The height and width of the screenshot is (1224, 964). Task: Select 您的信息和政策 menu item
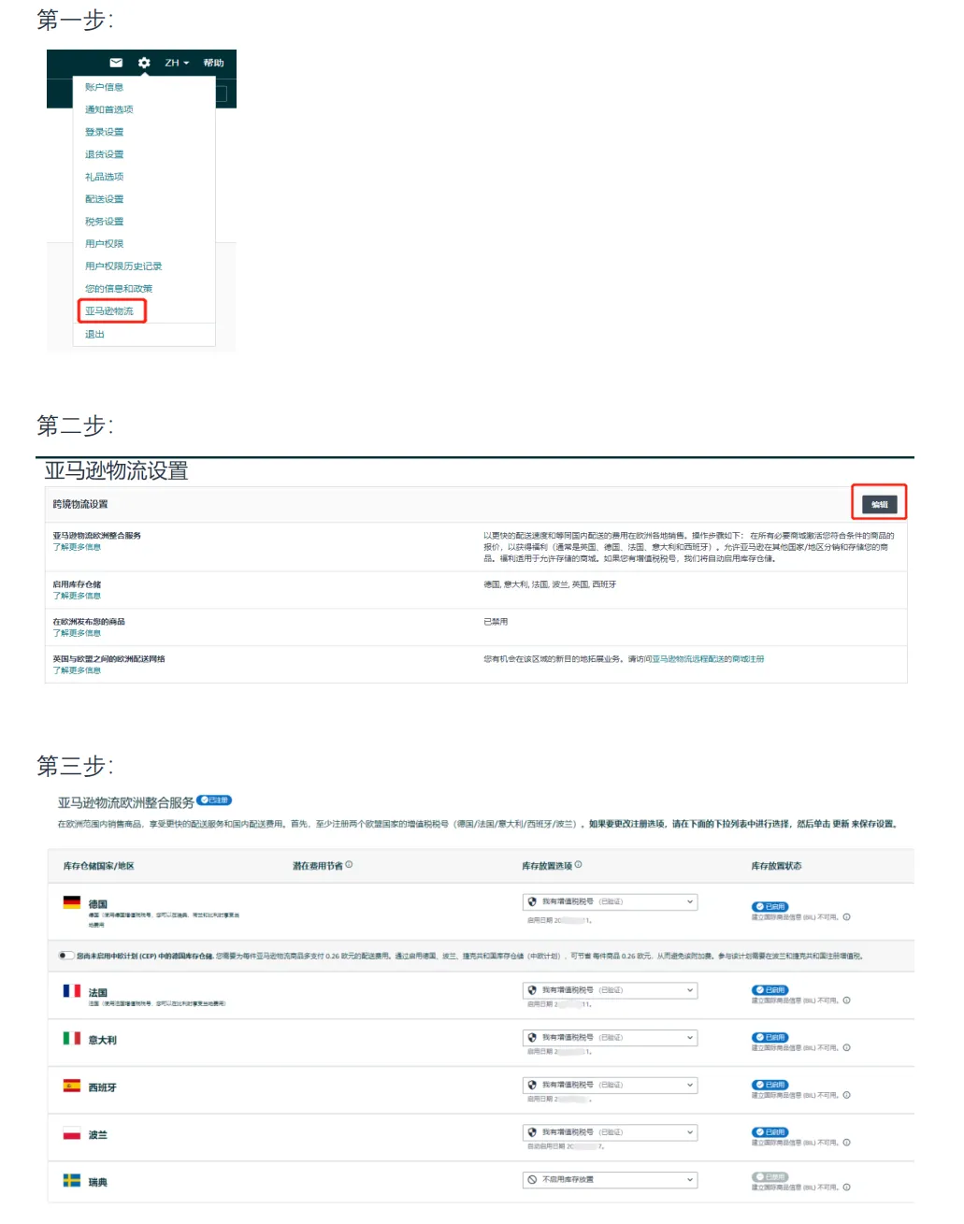click(x=119, y=289)
